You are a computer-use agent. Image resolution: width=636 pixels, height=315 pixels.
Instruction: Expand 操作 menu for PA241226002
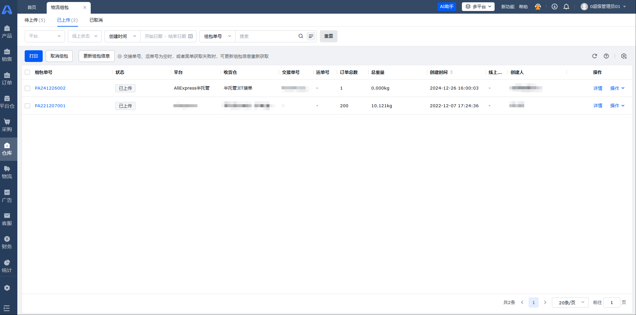point(617,88)
